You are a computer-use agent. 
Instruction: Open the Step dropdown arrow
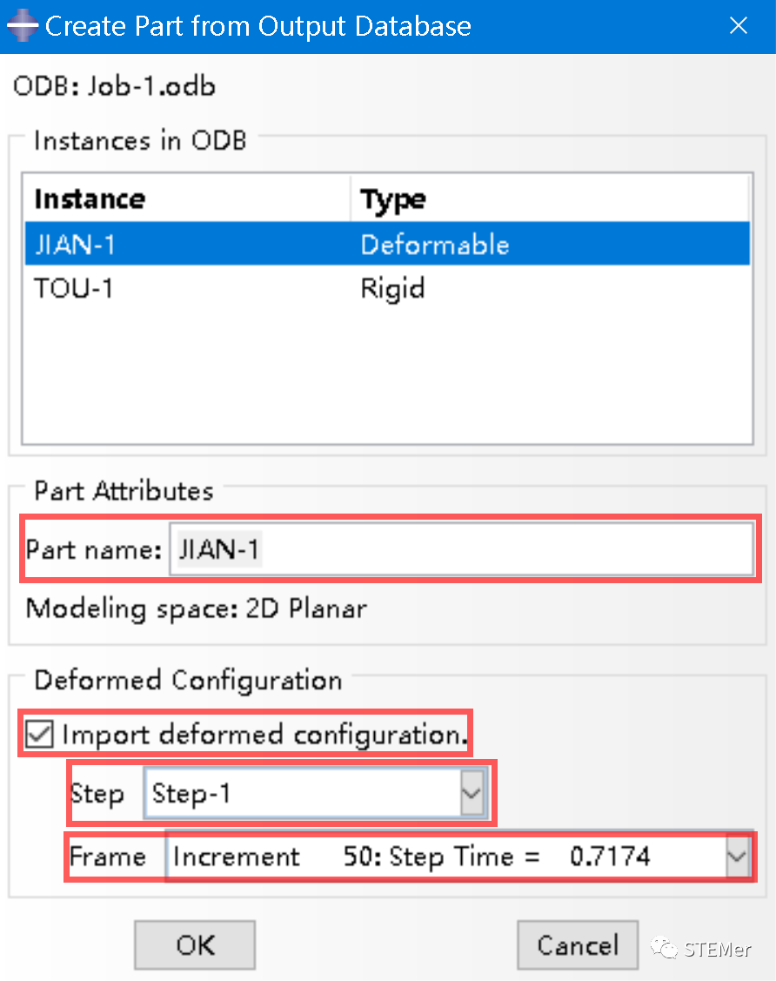(x=471, y=794)
